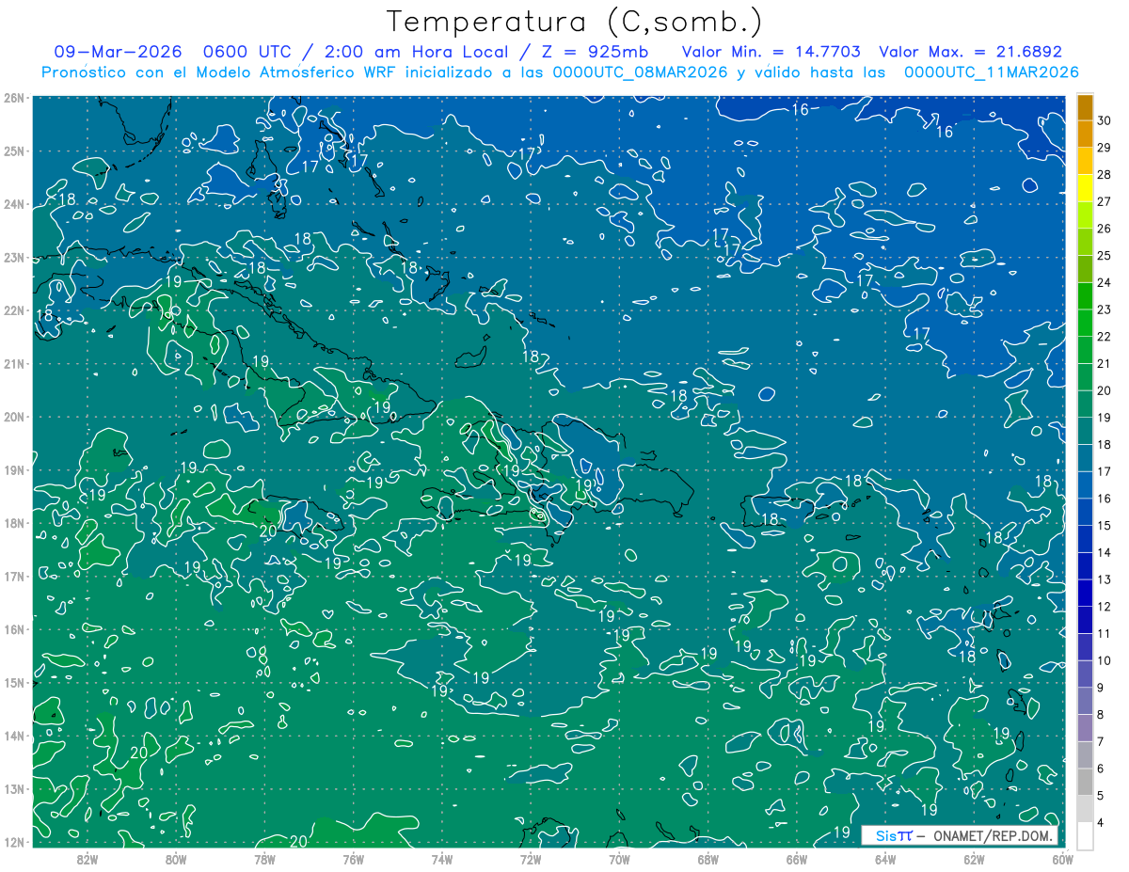Click the "12" value on the color scale
The image size is (1129, 872).
pyautogui.click(x=1105, y=607)
